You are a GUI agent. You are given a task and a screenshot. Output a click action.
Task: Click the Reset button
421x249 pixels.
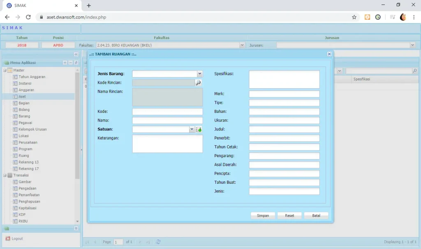click(289, 215)
